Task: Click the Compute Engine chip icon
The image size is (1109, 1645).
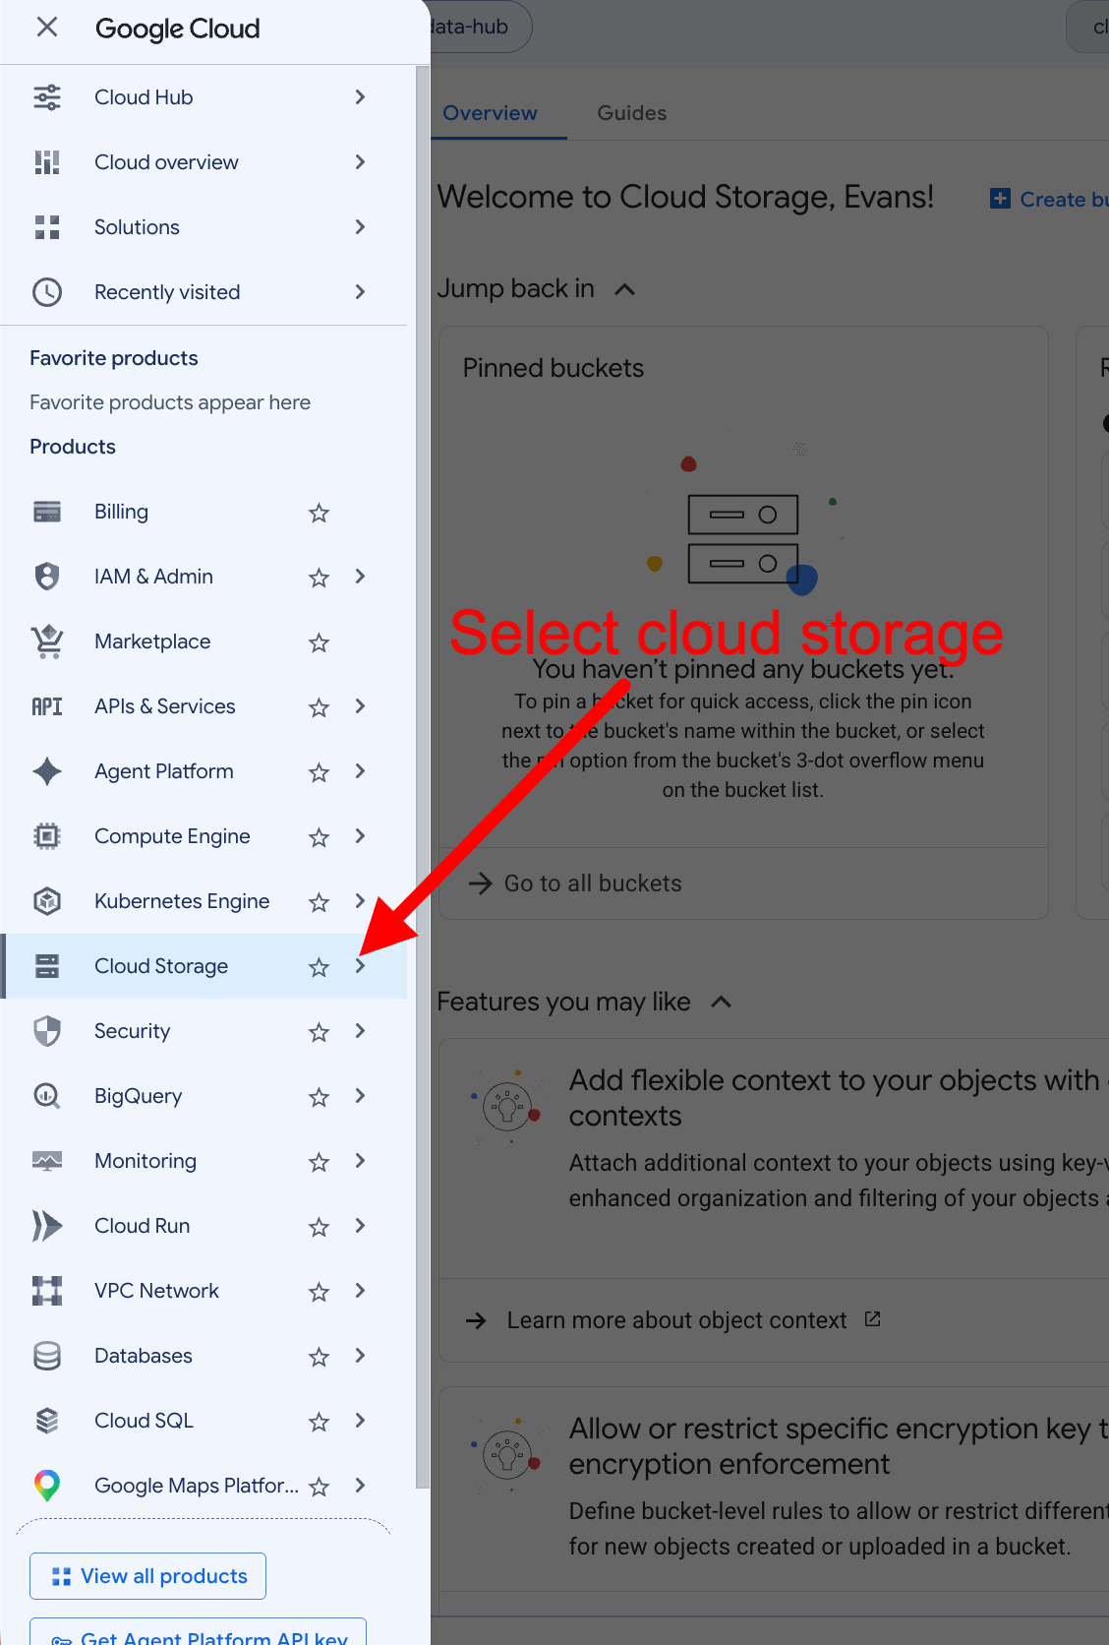Action: [47, 836]
